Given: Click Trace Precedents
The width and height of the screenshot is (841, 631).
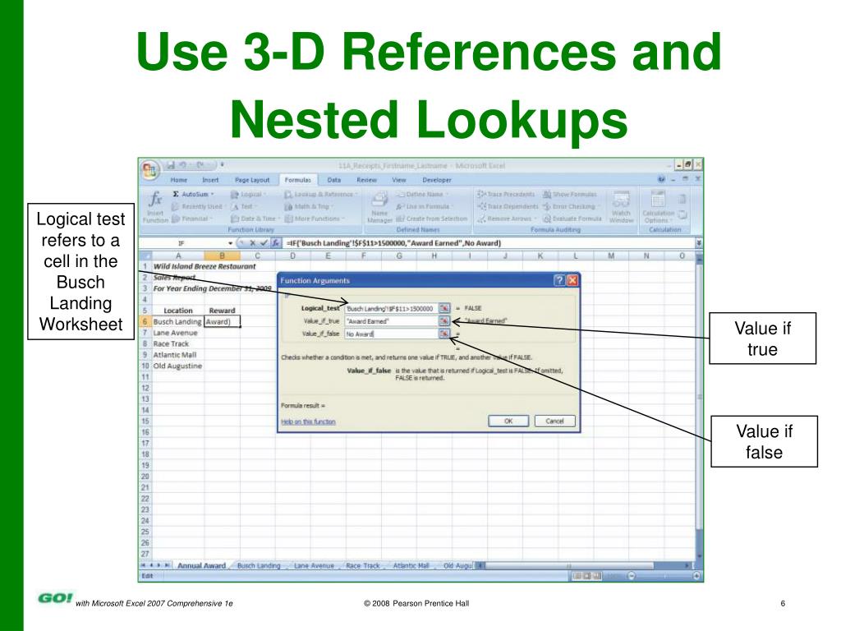Looking at the screenshot, I should click(x=506, y=194).
